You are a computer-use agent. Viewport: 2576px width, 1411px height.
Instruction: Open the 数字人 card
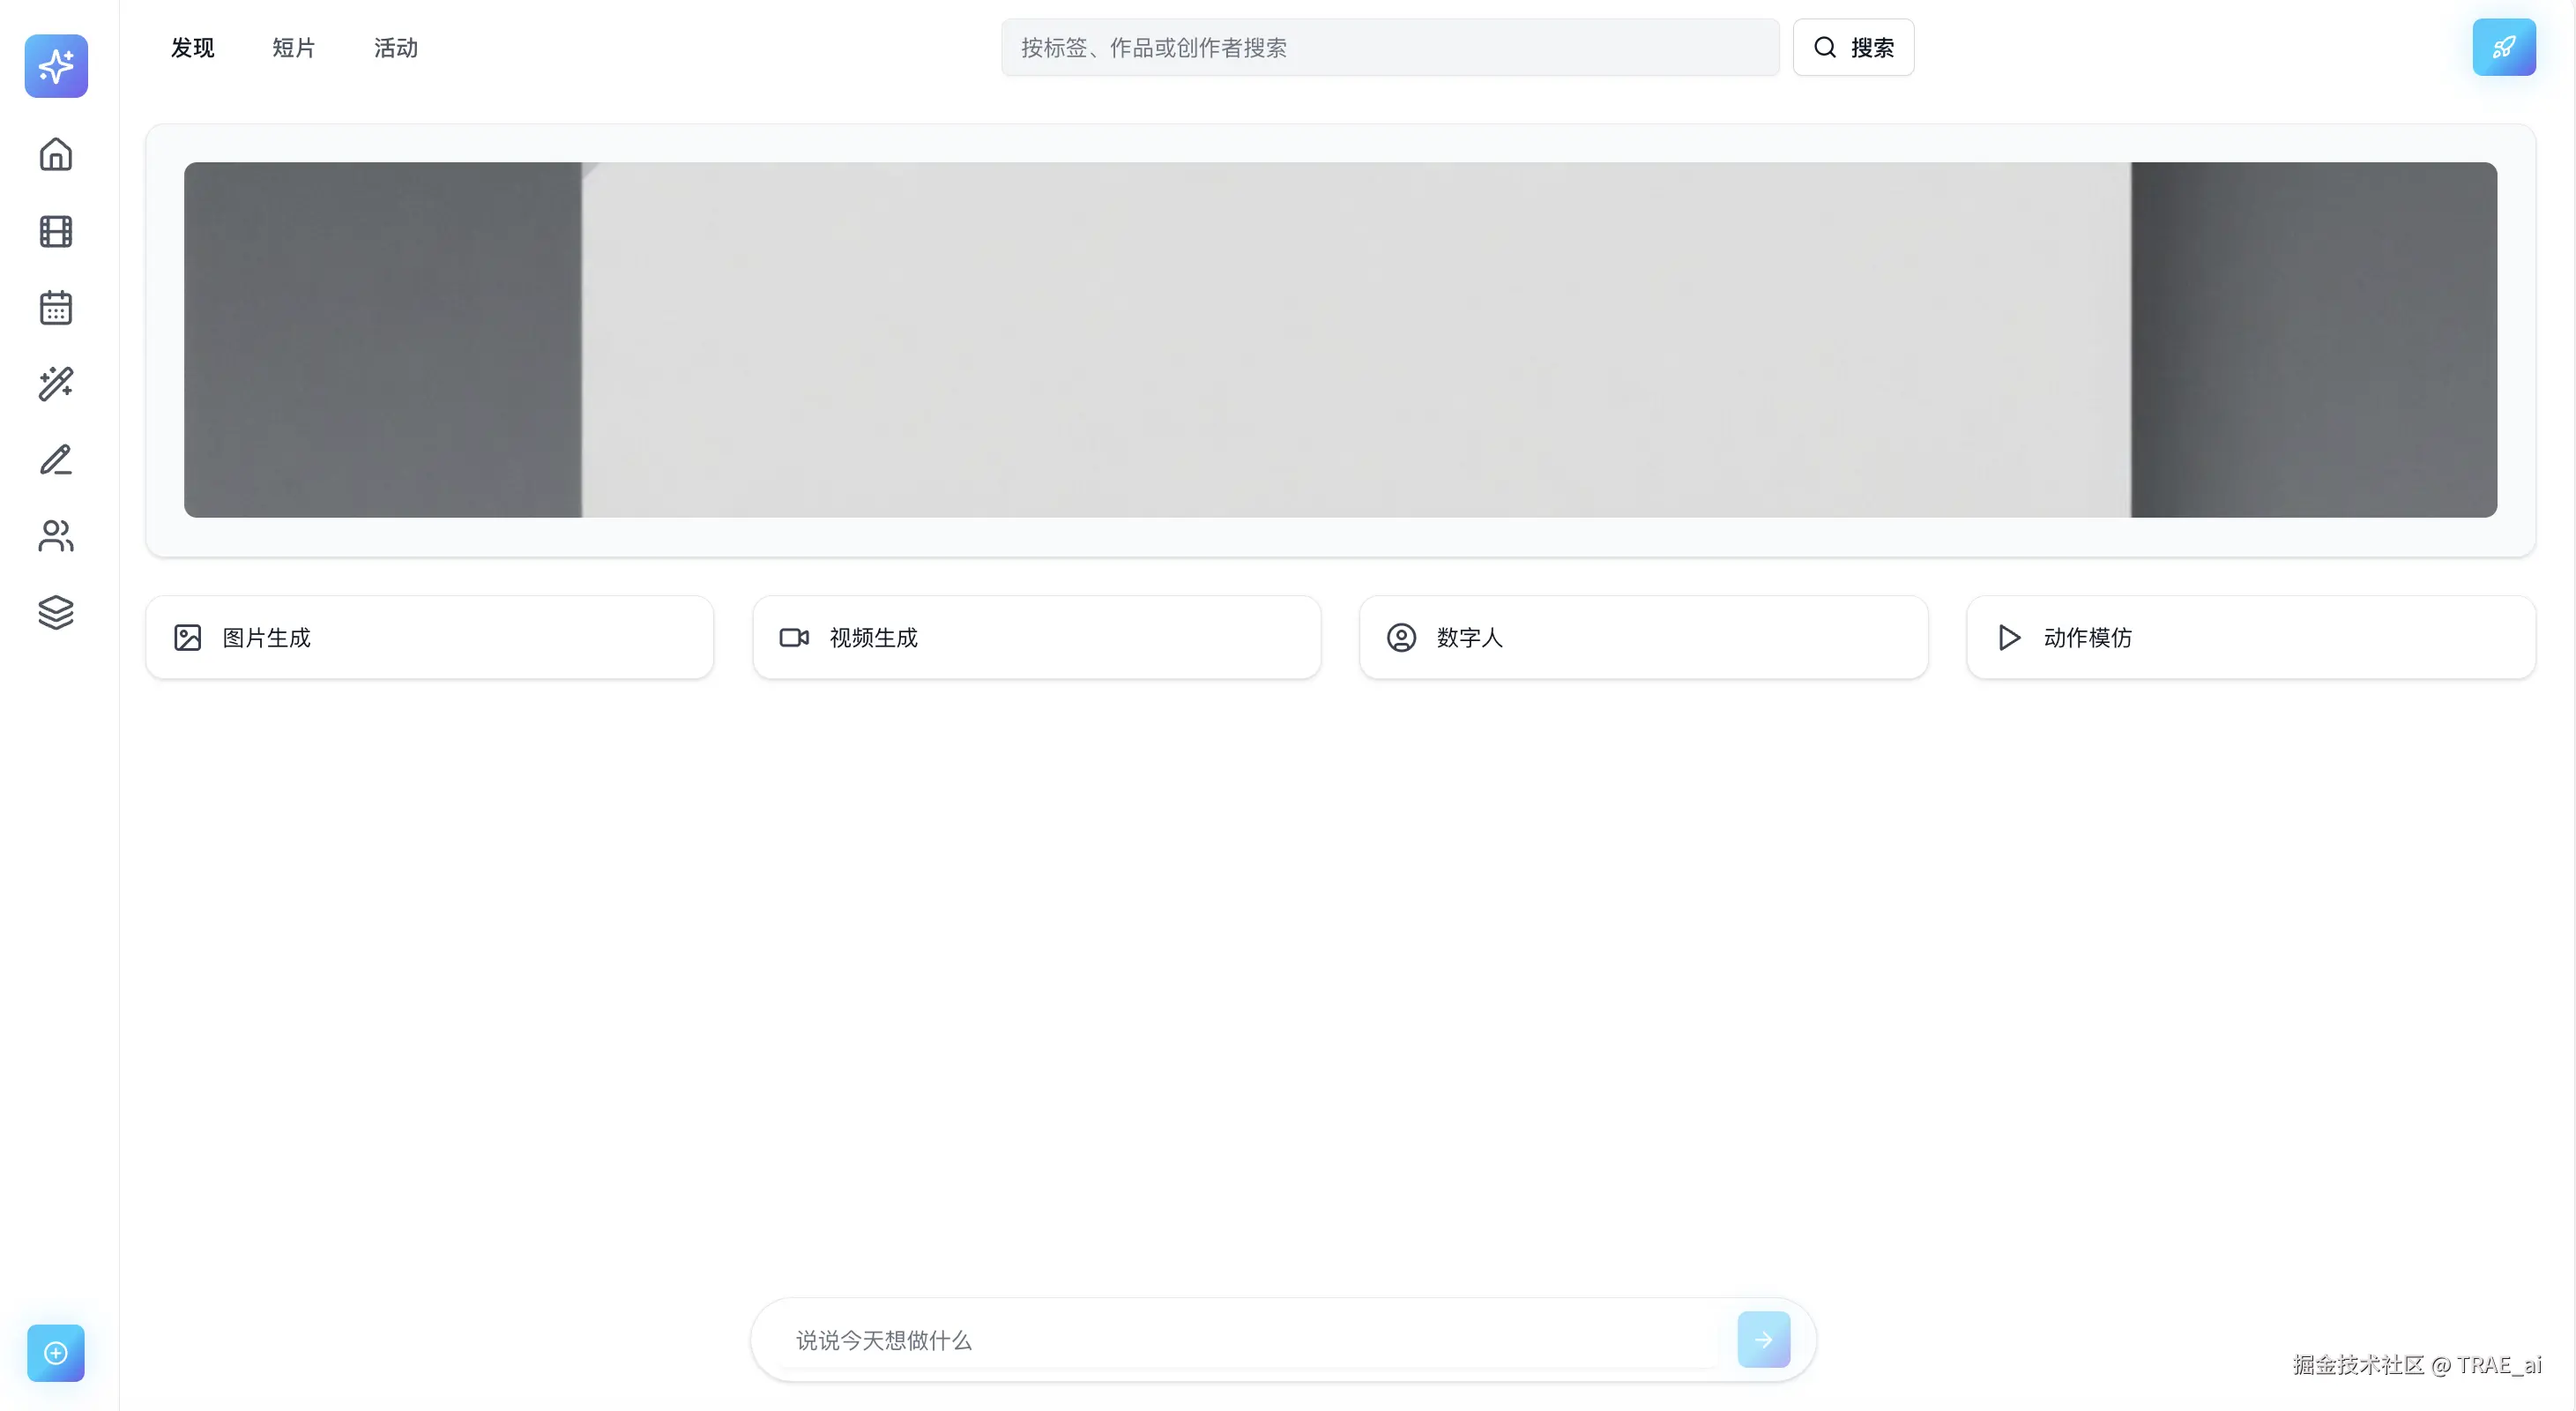[x=1643, y=637]
